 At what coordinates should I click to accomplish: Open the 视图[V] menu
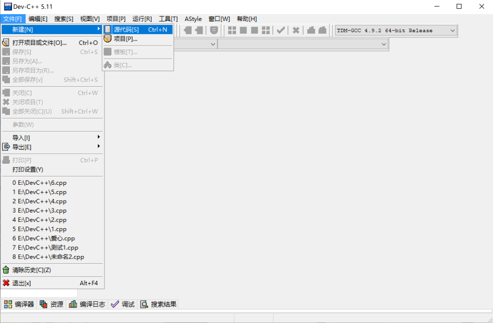click(x=90, y=19)
